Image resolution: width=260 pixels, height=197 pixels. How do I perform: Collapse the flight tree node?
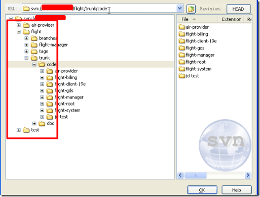tap(19, 32)
